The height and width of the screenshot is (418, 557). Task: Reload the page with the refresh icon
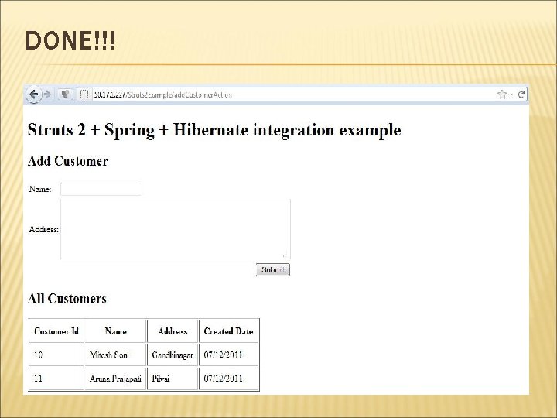pyautogui.click(x=521, y=94)
